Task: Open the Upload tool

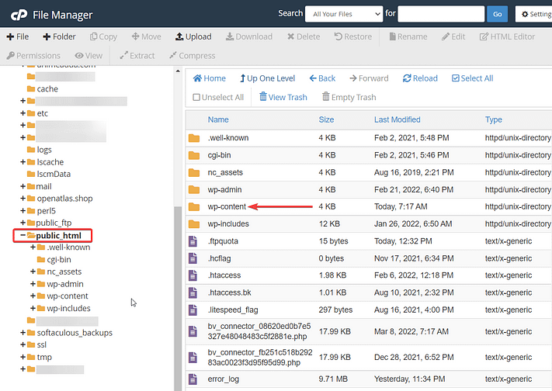Action: (193, 36)
